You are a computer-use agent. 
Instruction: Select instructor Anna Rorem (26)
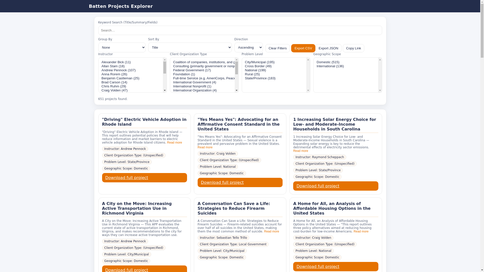(x=131, y=74)
